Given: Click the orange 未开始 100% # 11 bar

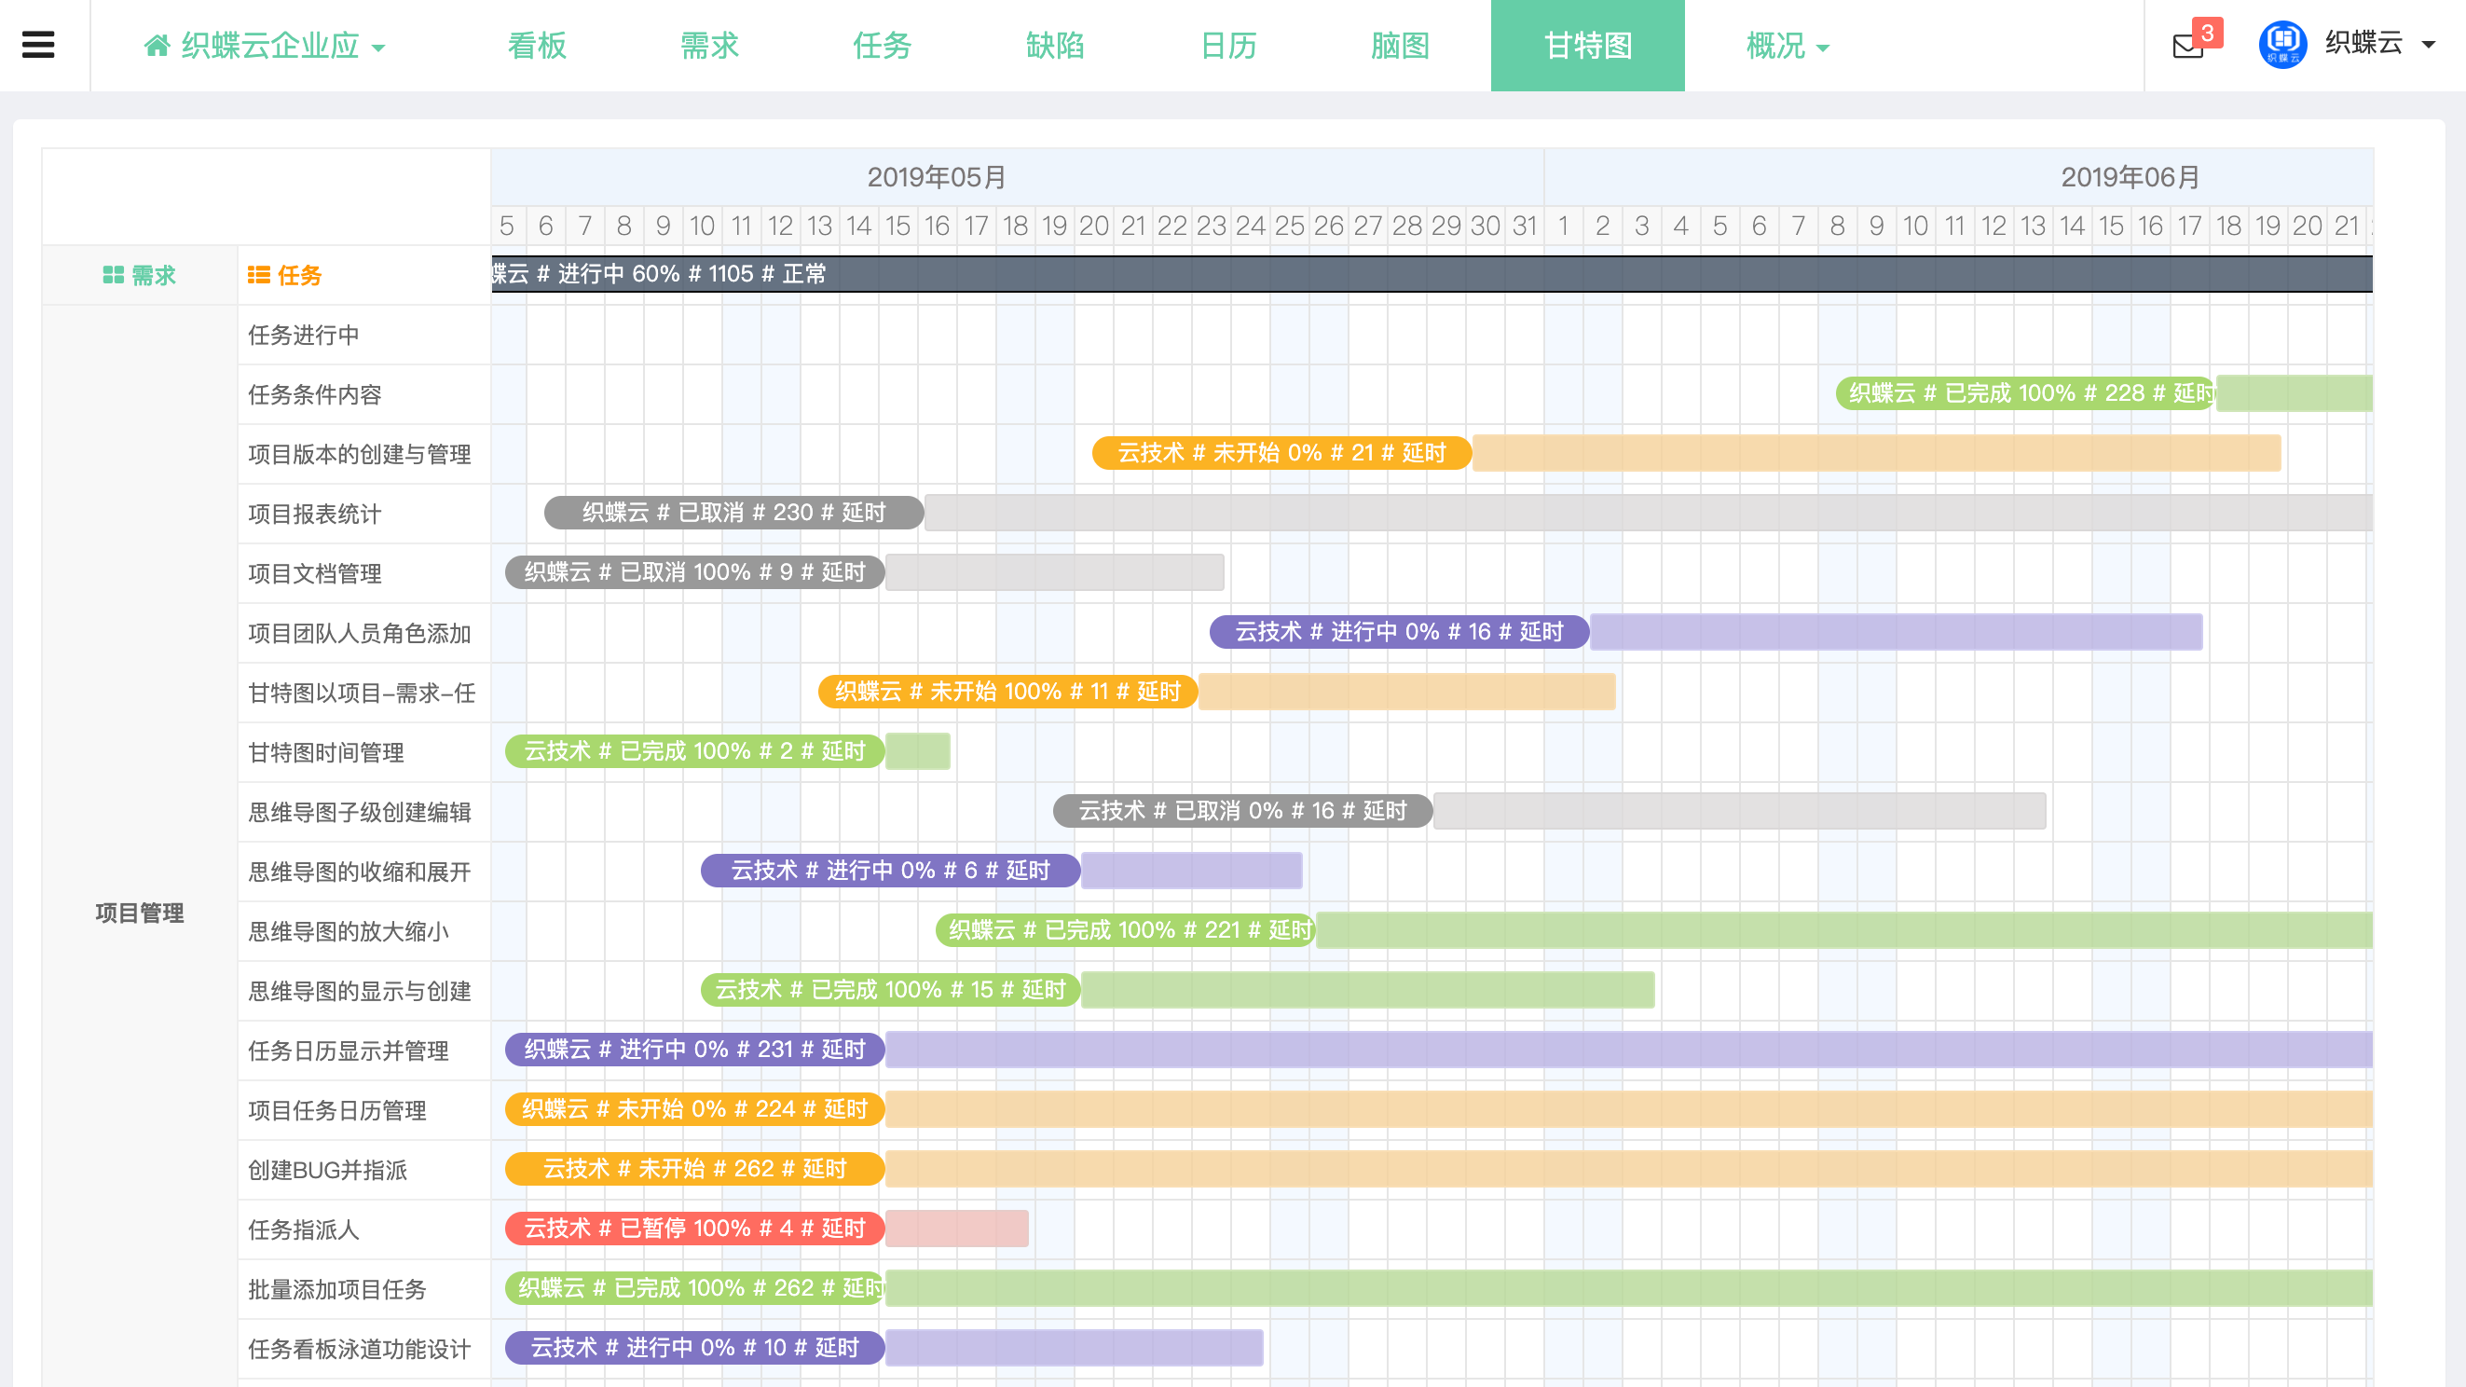Looking at the screenshot, I should pos(1008,691).
